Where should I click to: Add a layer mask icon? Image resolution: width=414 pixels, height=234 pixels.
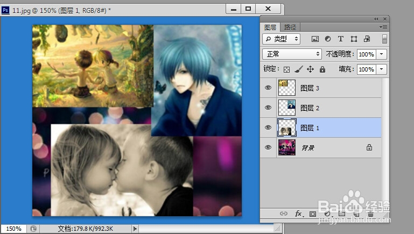click(313, 214)
